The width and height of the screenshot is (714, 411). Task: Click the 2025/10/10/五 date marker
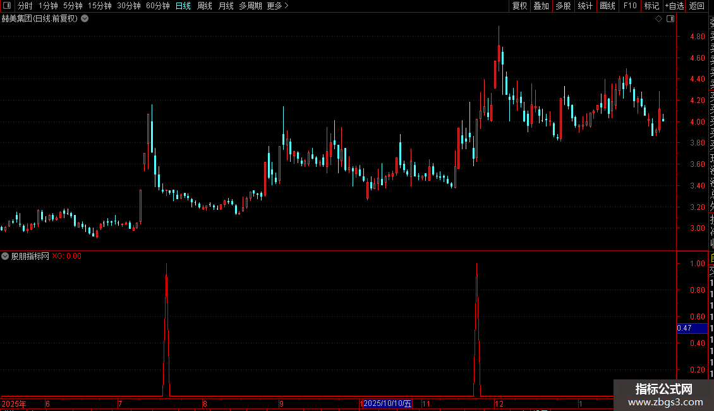click(x=387, y=403)
